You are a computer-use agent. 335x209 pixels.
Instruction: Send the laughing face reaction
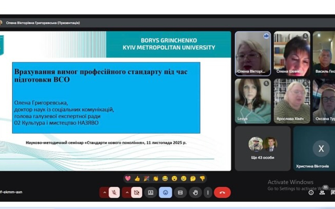[x=165, y=178]
